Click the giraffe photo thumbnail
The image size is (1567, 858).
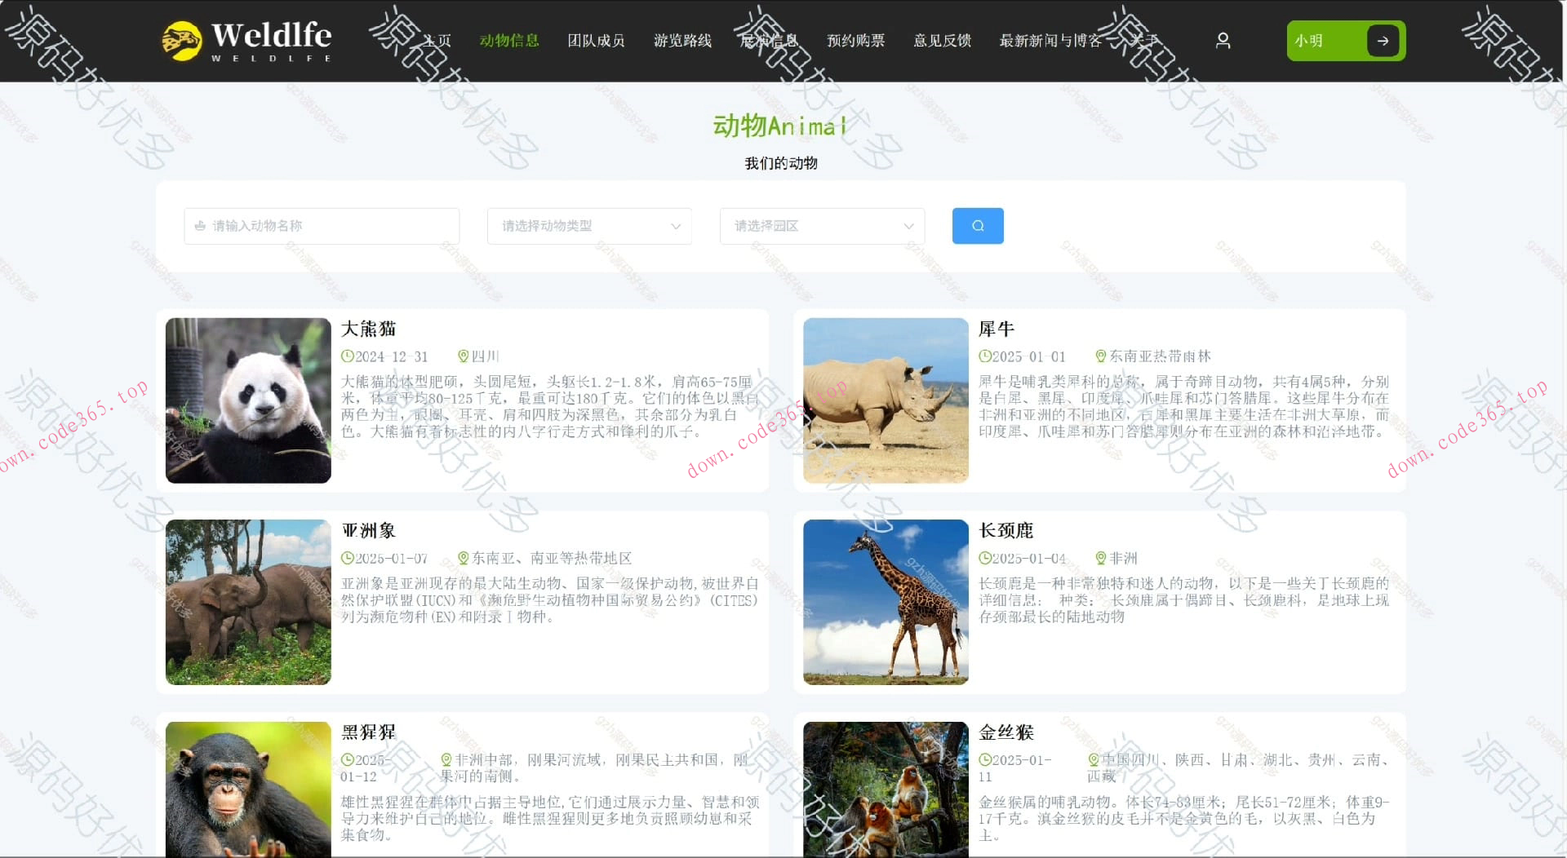pos(885,602)
